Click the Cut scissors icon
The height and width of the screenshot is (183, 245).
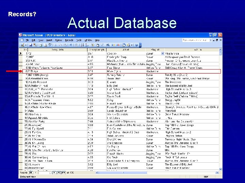(x=55, y=45)
